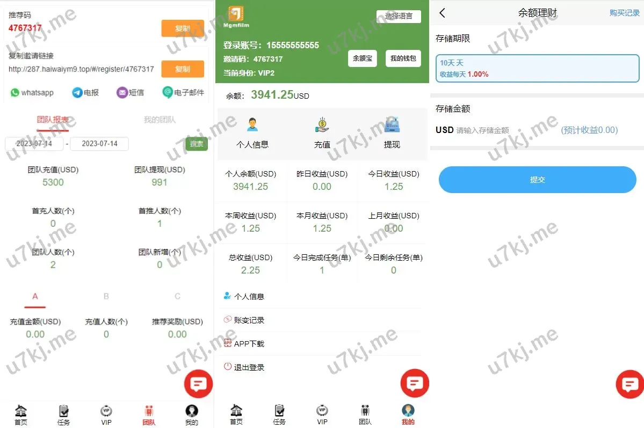Select the level C team tab
The width and height of the screenshot is (644, 428).
(x=177, y=297)
